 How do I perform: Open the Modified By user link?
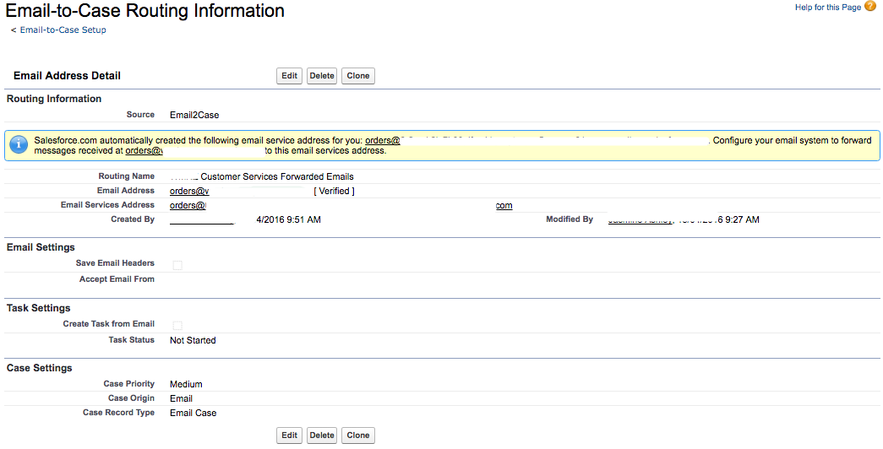click(640, 220)
